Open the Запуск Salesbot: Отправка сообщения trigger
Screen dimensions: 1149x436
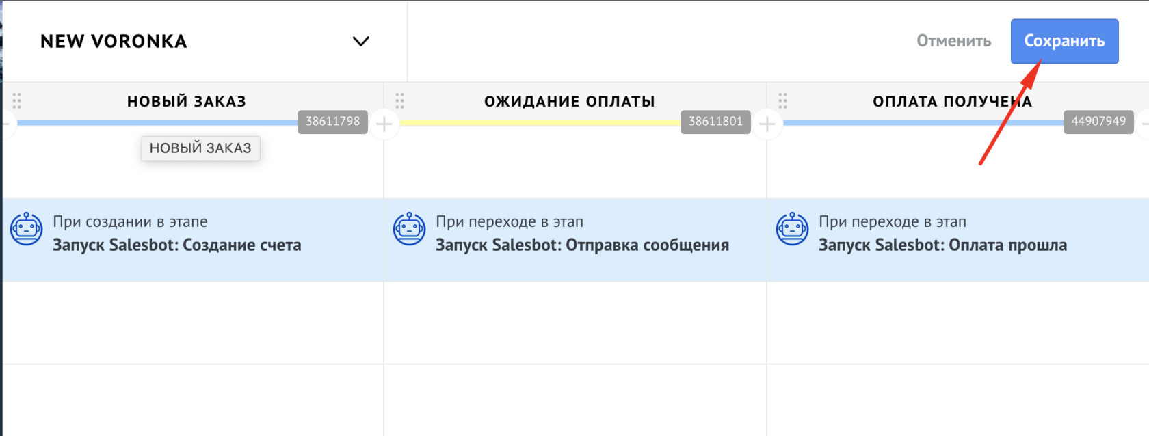582,245
